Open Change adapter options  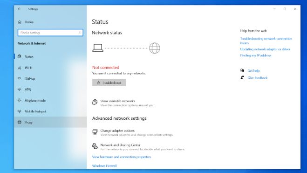[x=133, y=132]
